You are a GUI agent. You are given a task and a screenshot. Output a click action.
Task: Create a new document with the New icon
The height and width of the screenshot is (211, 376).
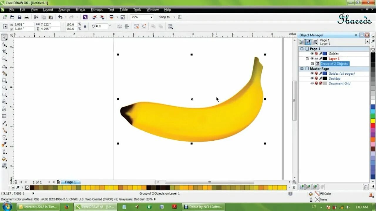click(5, 17)
